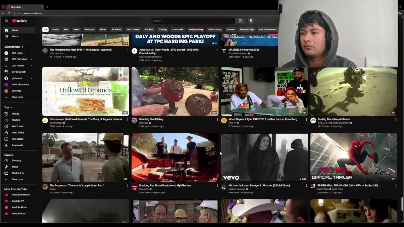Open a new browser tab

pos(47,7)
